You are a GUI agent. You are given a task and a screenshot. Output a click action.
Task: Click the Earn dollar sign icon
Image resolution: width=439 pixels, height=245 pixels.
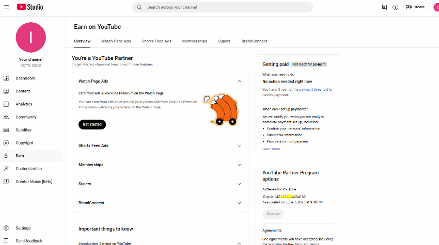(6, 156)
